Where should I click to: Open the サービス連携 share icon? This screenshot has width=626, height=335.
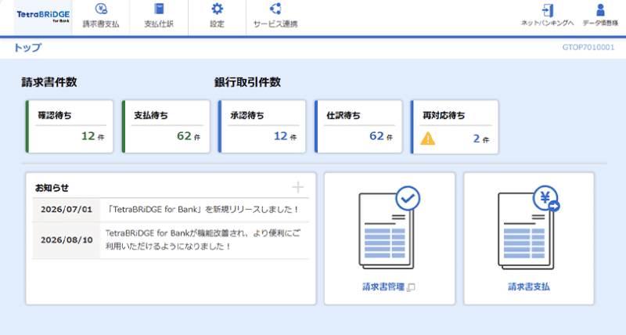[x=275, y=9]
